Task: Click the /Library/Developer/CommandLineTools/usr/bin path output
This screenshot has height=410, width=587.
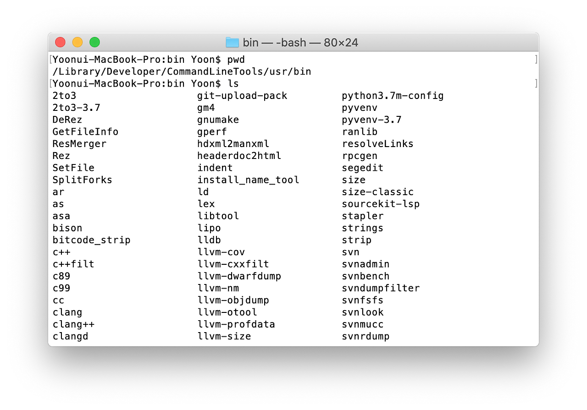Action: tap(182, 71)
